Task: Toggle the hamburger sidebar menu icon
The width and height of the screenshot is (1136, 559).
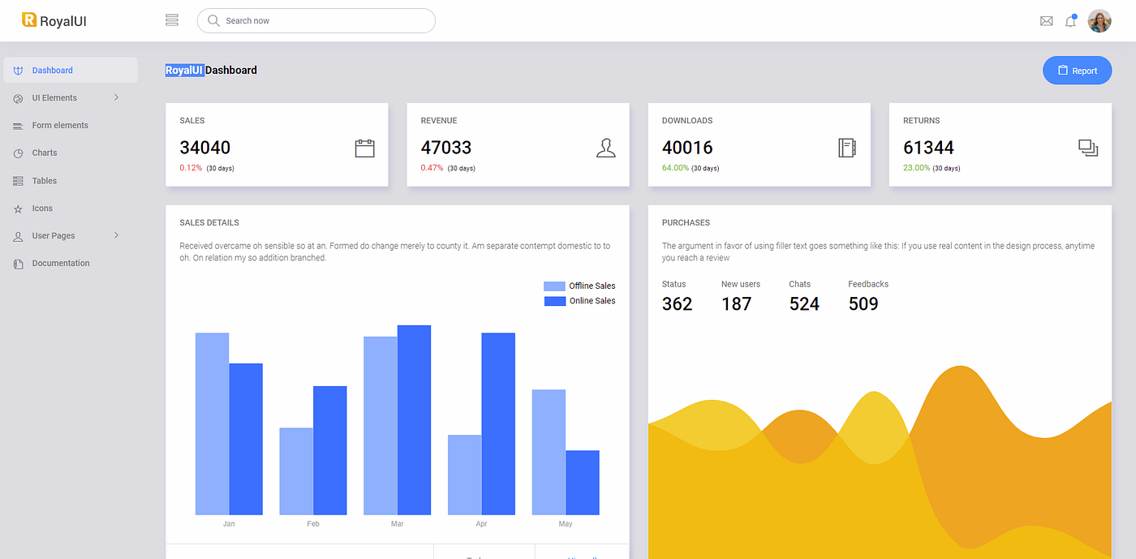Action: click(x=171, y=20)
